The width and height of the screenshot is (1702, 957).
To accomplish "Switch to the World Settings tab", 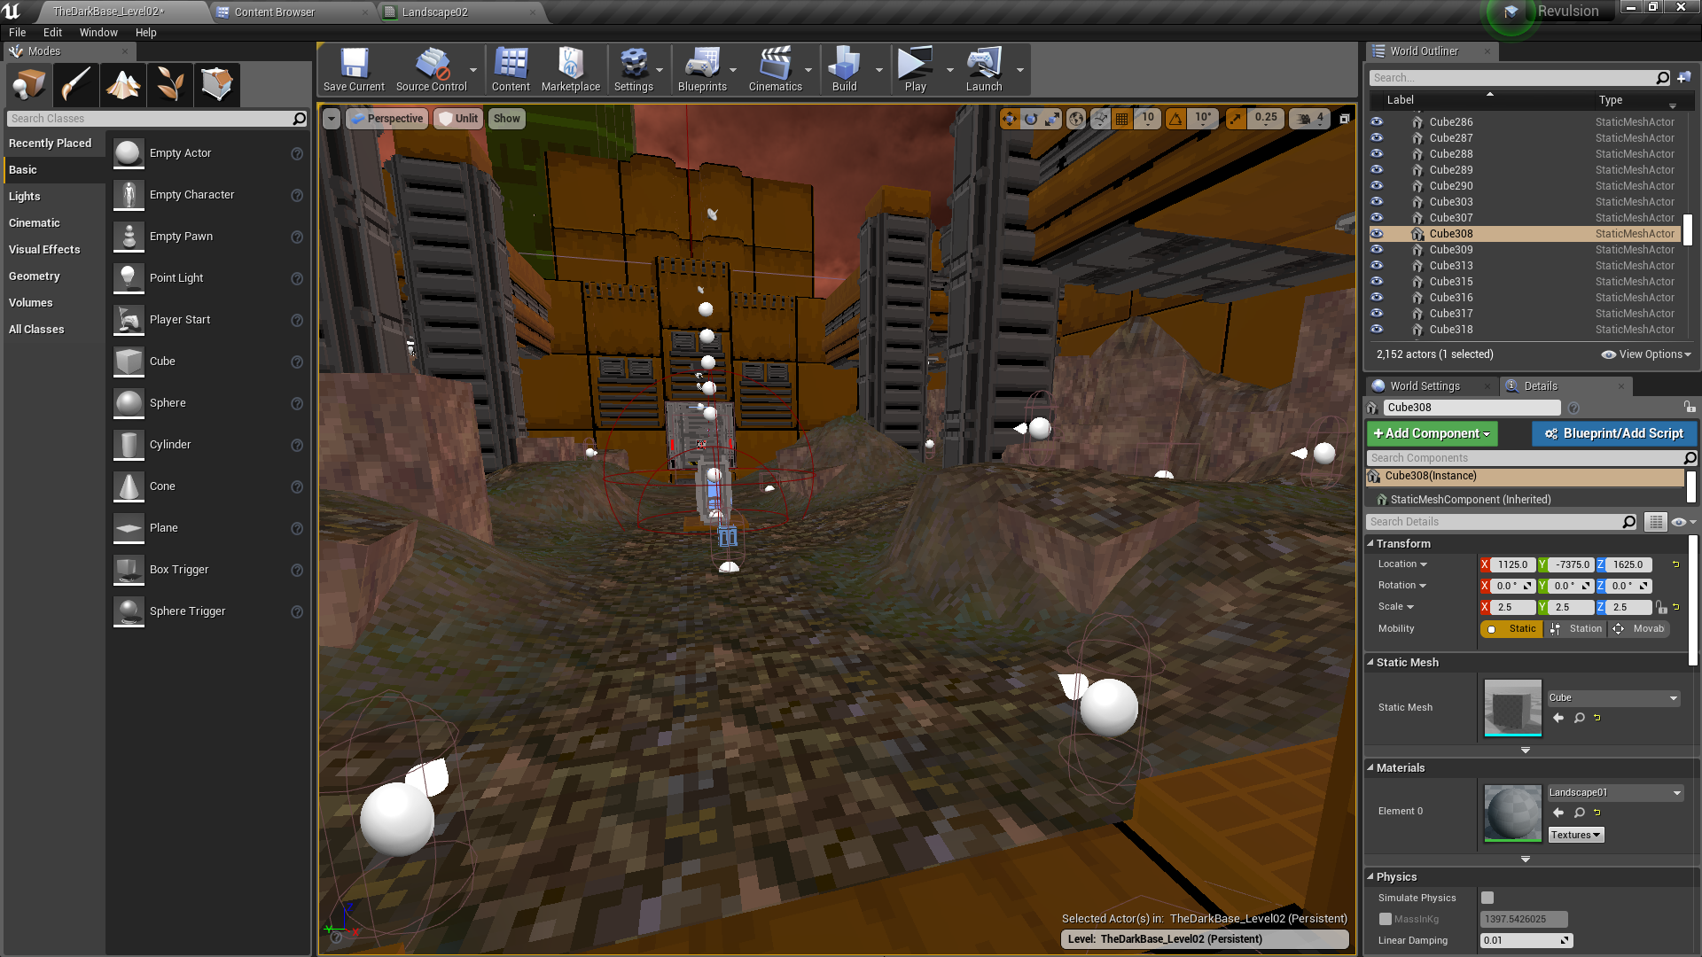I will 1424,386.
